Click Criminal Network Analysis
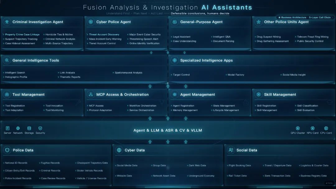 click(60, 39)
